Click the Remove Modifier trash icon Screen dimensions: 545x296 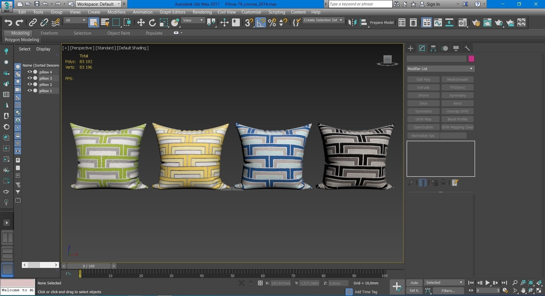click(443, 183)
